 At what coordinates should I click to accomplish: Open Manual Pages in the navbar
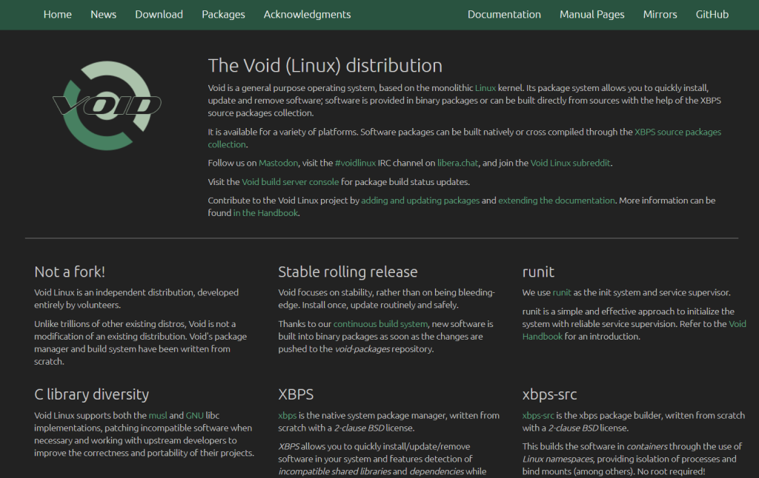(x=592, y=15)
